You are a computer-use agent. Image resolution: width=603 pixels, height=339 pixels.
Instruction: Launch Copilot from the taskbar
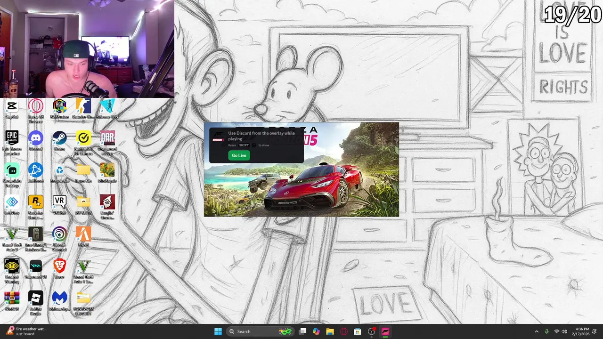(x=316, y=331)
